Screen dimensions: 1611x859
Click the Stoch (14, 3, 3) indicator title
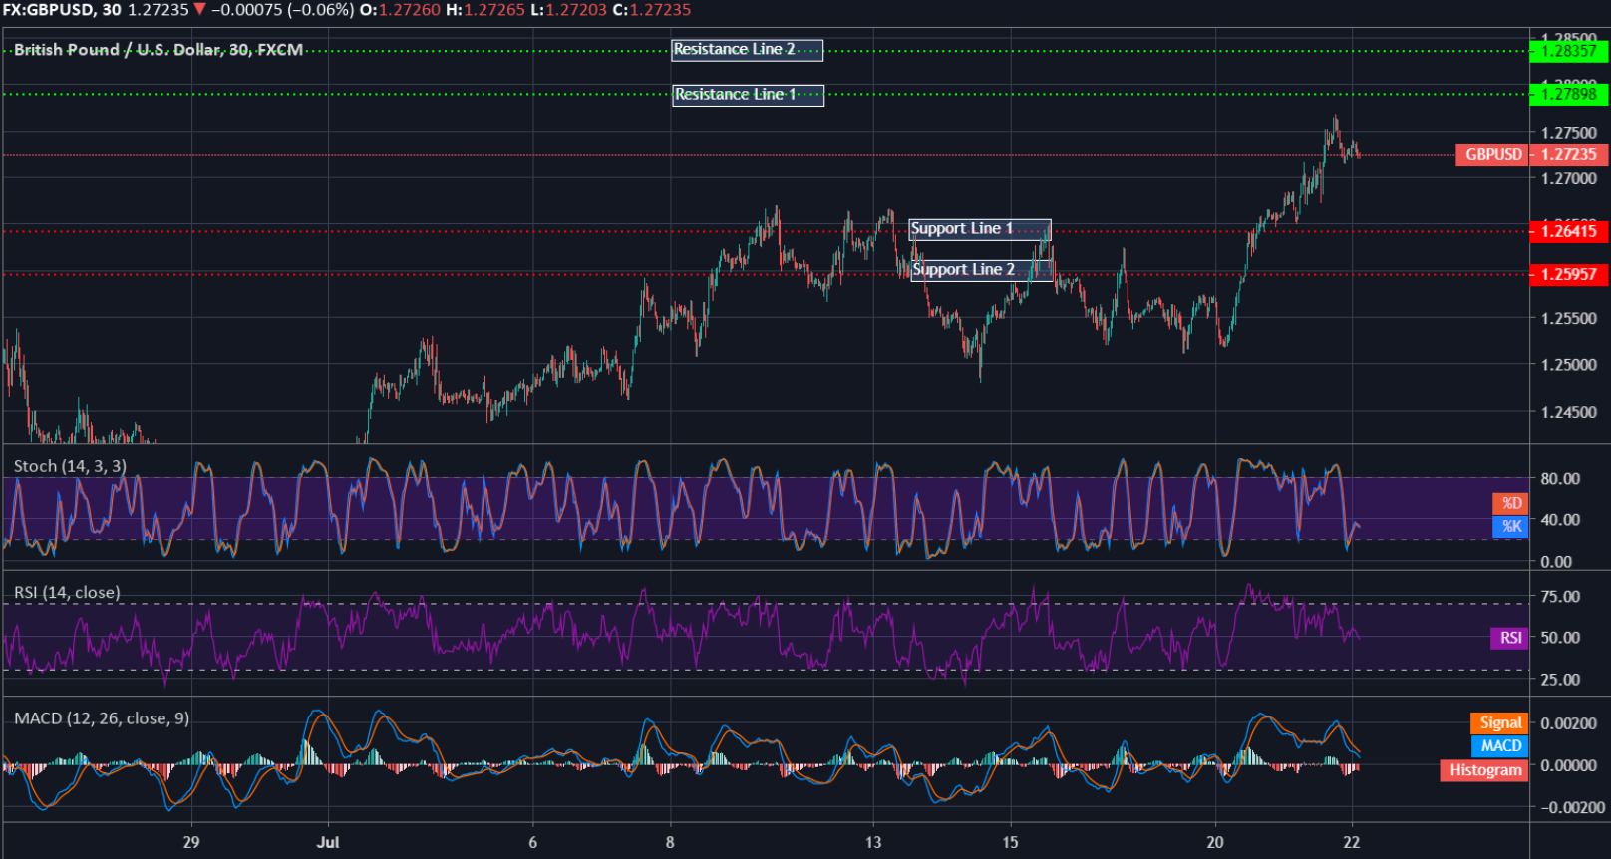(70, 466)
